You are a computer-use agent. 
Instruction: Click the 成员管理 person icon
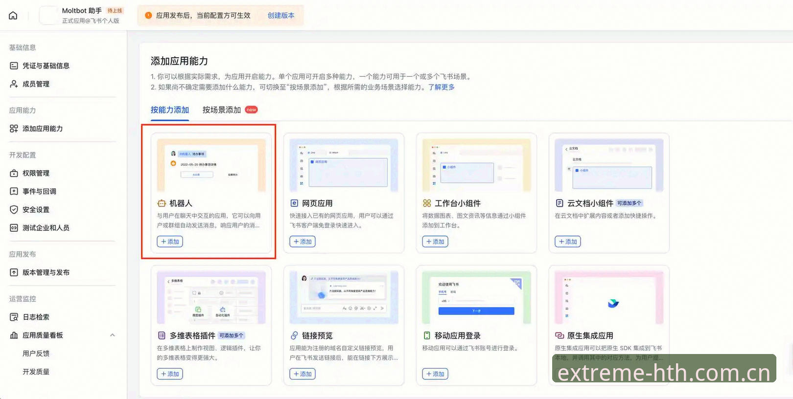pyautogui.click(x=14, y=84)
